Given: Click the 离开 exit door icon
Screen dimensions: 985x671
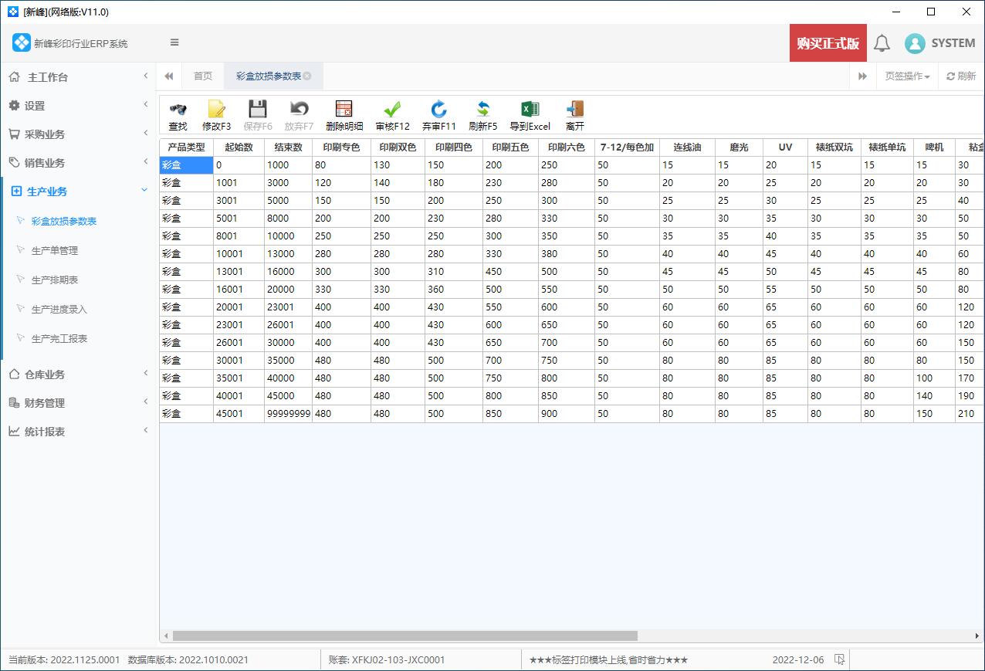Looking at the screenshot, I should pyautogui.click(x=574, y=109).
